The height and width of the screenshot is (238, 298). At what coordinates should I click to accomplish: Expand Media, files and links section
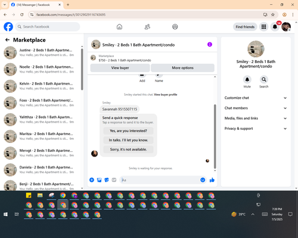tap(256, 118)
